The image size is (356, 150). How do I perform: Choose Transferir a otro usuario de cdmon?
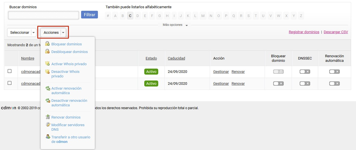pos(71,140)
